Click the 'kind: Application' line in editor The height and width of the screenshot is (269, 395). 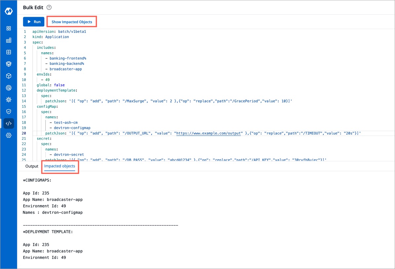pos(51,37)
